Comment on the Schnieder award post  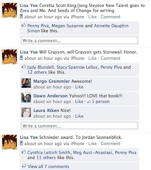coord(111,144)
